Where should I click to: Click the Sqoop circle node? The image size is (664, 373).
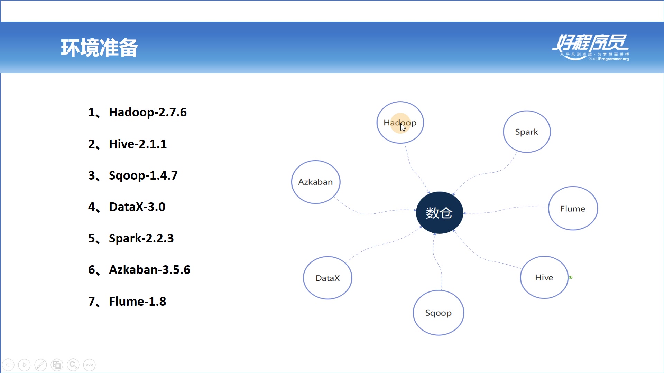pyautogui.click(x=438, y=313)
